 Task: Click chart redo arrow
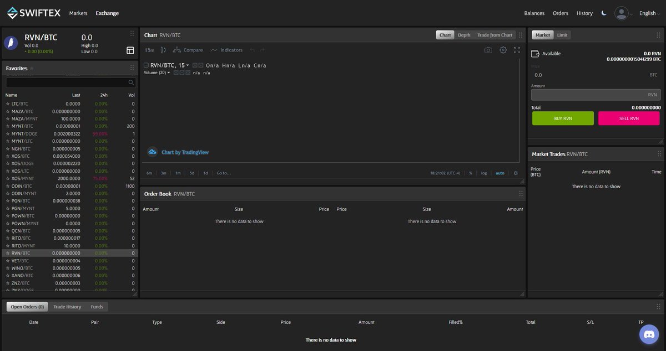[x=262, y=50]
